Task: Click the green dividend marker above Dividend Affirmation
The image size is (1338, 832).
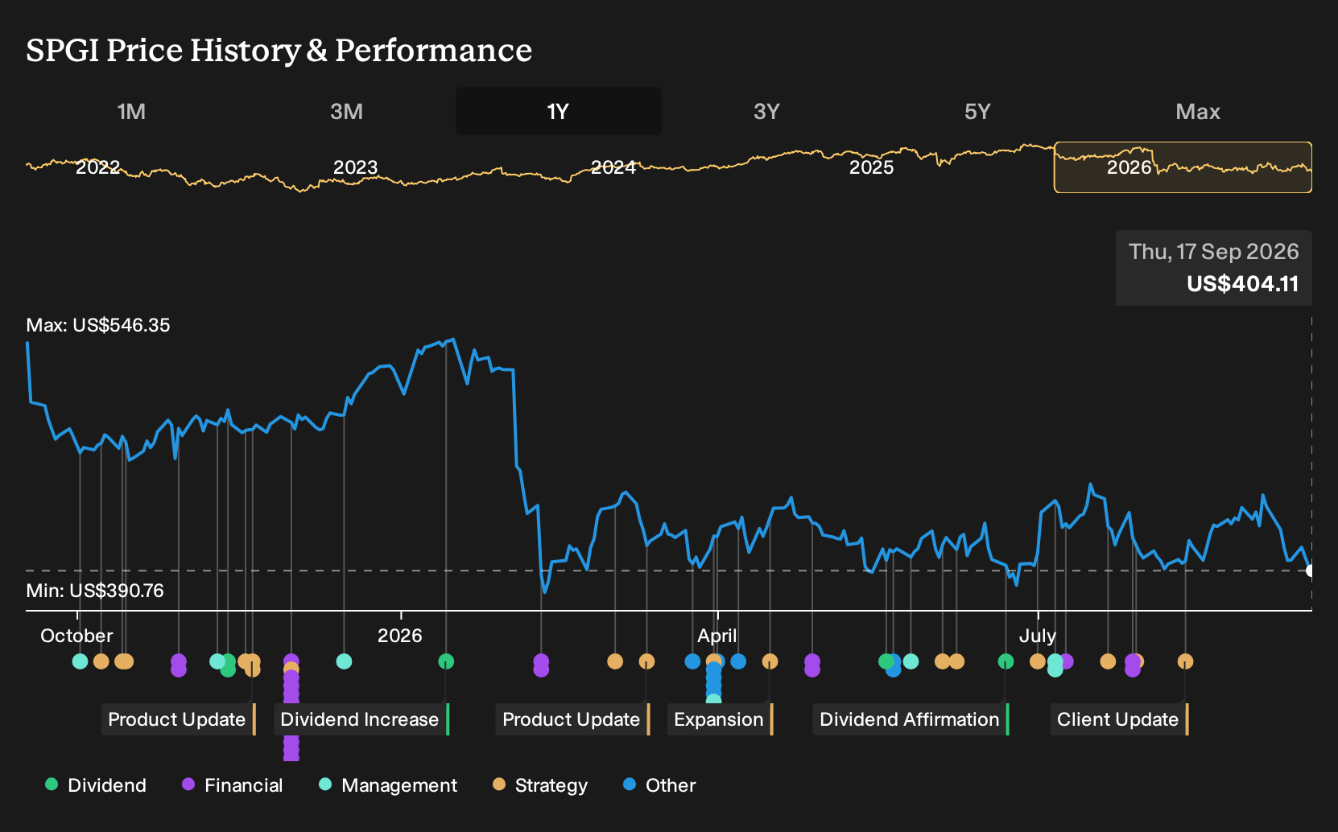Action: [x=1006, y=661]
